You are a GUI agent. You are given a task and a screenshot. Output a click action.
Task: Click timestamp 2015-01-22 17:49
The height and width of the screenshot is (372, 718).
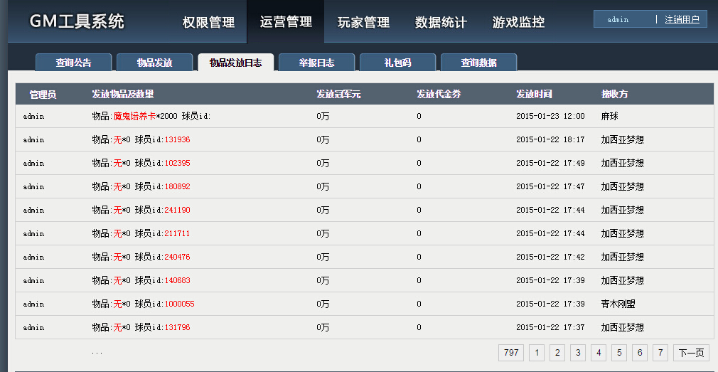(550, 163)
